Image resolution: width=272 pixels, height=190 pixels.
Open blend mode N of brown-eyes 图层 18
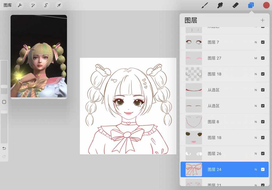pyautogui.click(x=256, y=138)
